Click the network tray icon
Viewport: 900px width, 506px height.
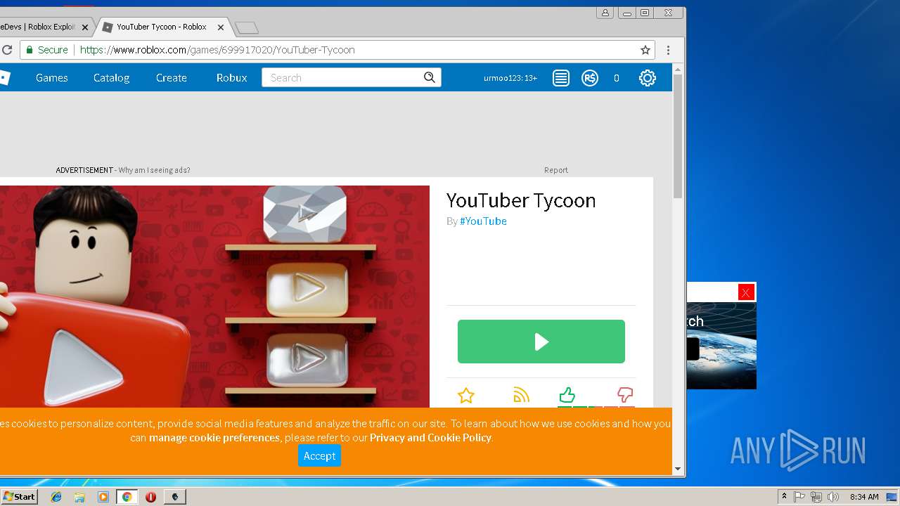[816, 497]
